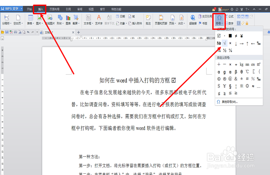The image size is (270, 175).
Task: Insert a picture via 图片 icon
Action: click(39, 20)
